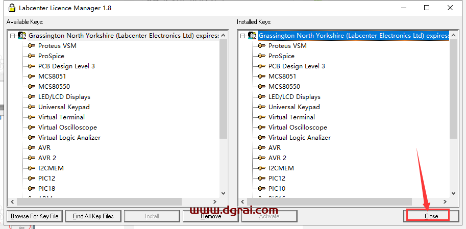Screen dimensions: 466x229
Task: Click key icon beside Virtual Logic Analizer in Available Keys
Action: [x=32, y=138]
